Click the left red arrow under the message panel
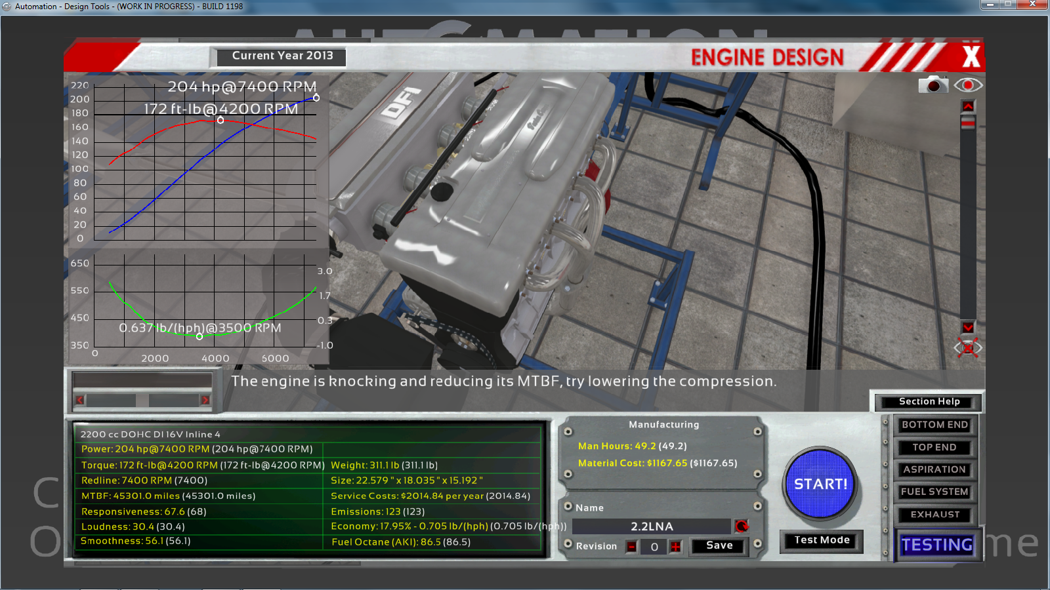Image resolution: width=1050 pixels, height=590 pixels. [x=80, y=400]
